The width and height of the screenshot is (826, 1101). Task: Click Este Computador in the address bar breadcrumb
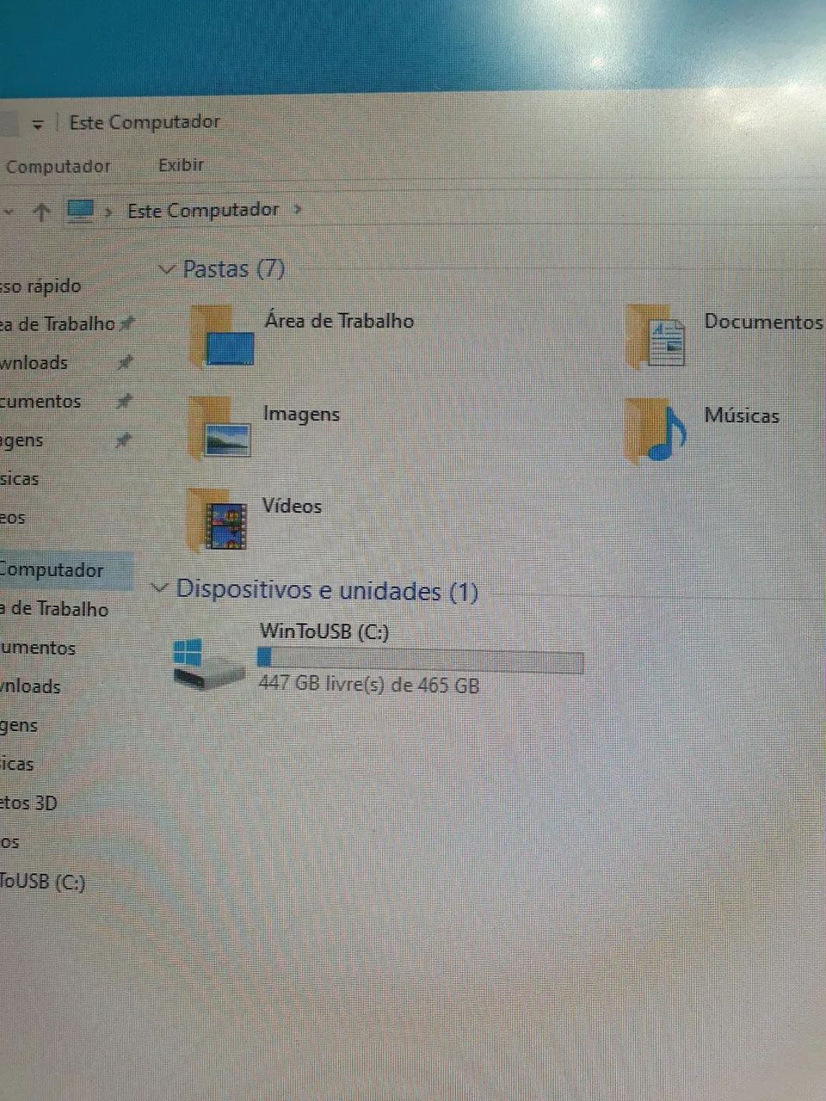[203, 210]
